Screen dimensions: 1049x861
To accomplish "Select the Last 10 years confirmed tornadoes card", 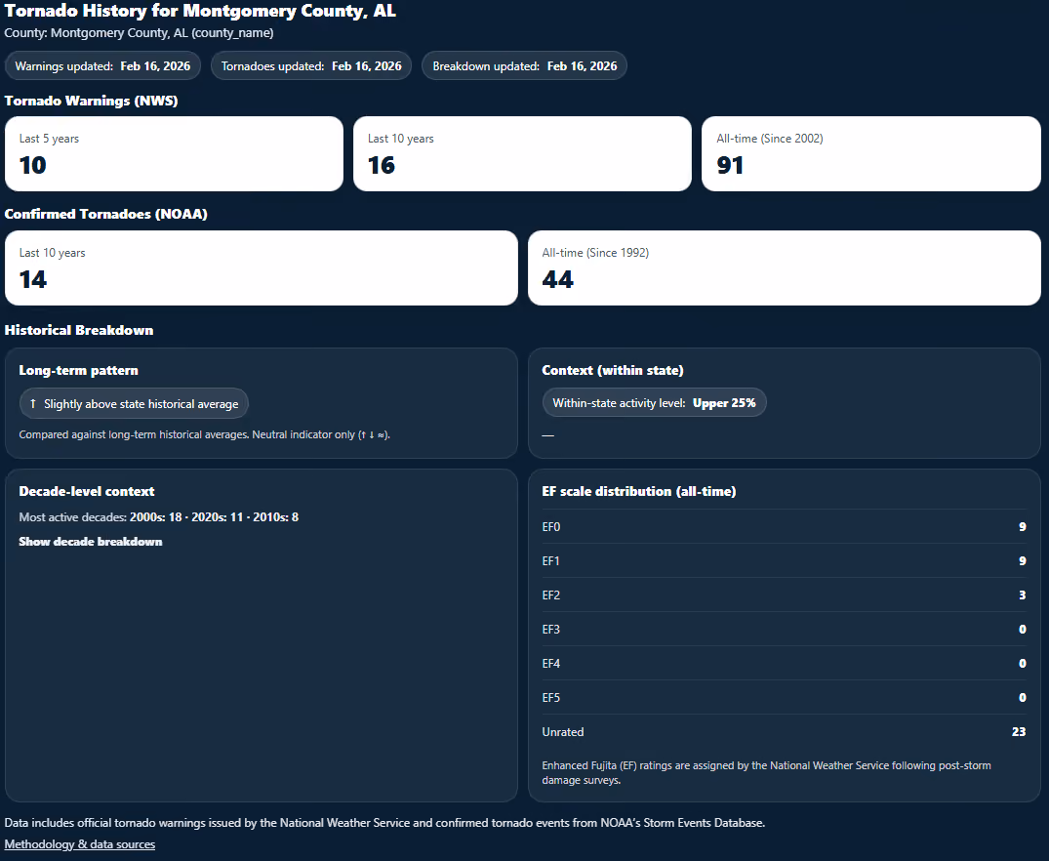I will pos(262,267).
